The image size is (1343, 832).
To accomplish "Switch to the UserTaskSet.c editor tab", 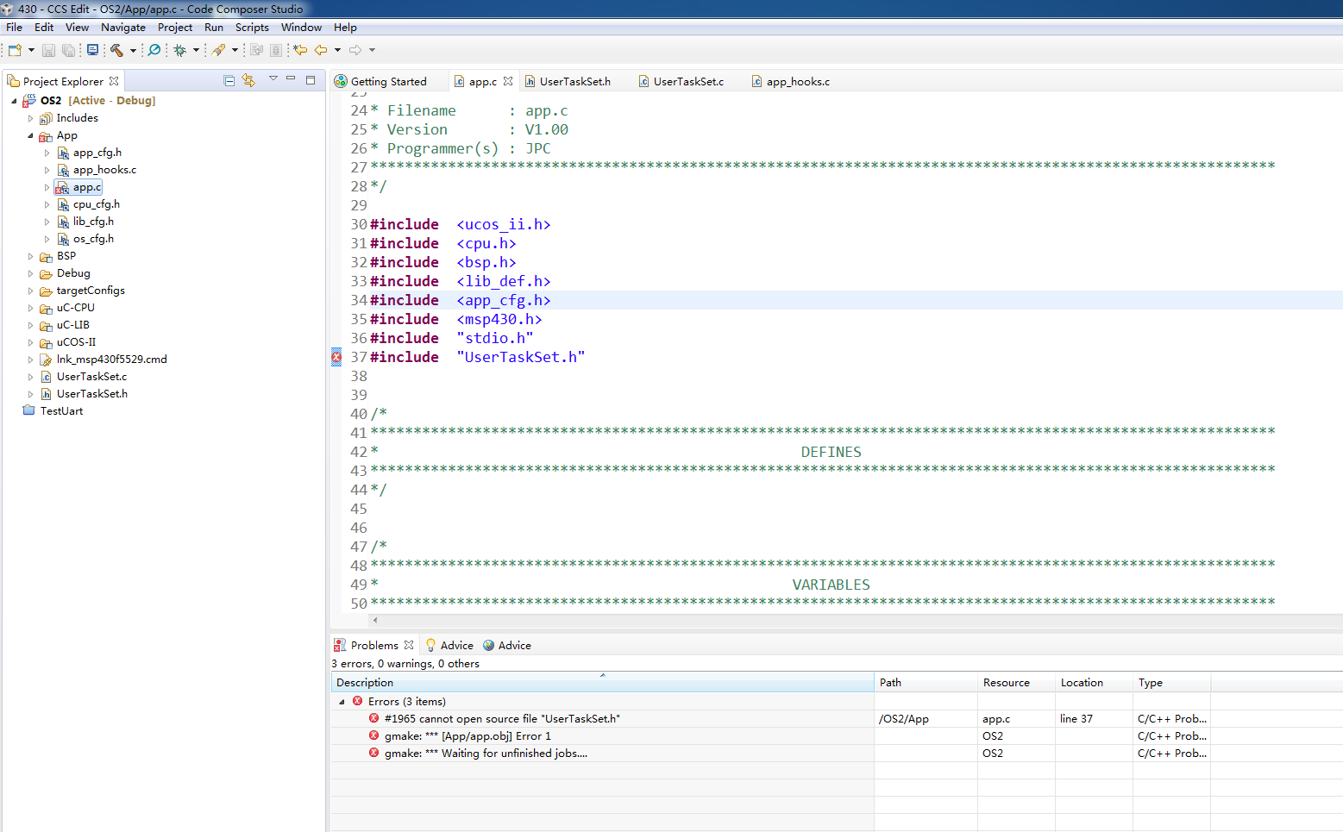I will pyautogui.click(x=687, y=82).
